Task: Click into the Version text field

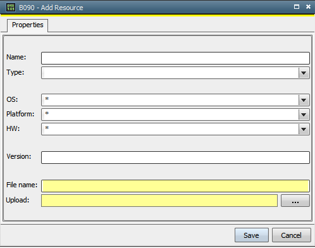Action: [175, 158]
